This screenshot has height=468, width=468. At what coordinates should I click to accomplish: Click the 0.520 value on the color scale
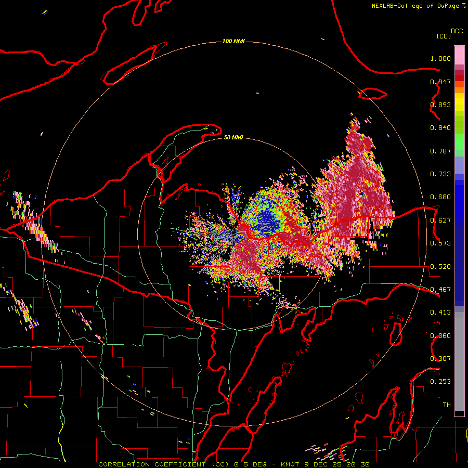point(440,267)
